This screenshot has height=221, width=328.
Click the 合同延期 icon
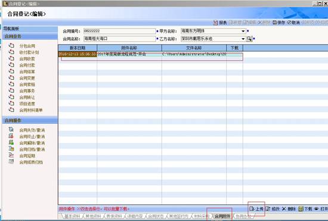[x=11, y=155]
